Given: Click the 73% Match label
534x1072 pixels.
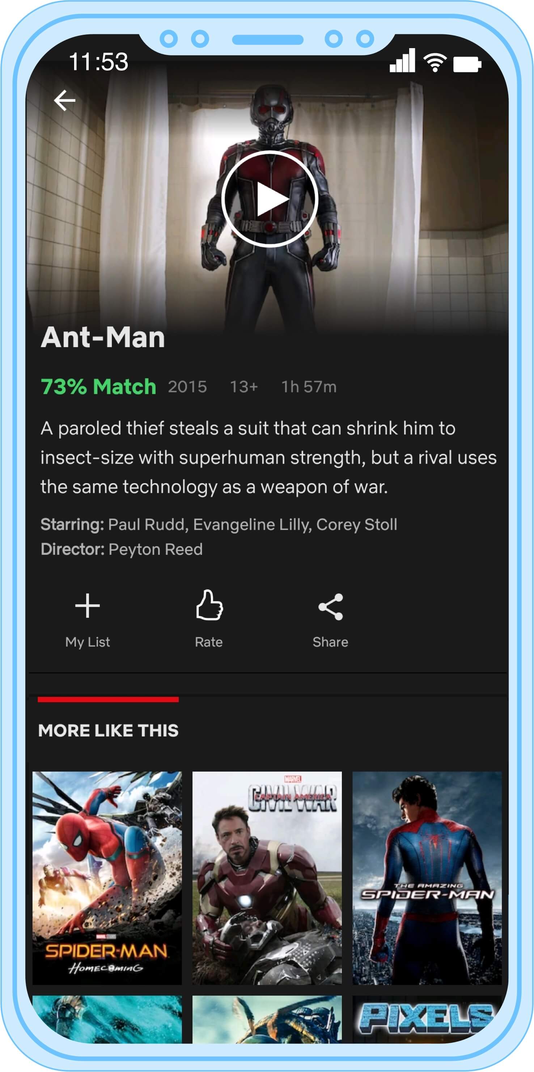Looking at the screenshot, I should tap(98, 387).
